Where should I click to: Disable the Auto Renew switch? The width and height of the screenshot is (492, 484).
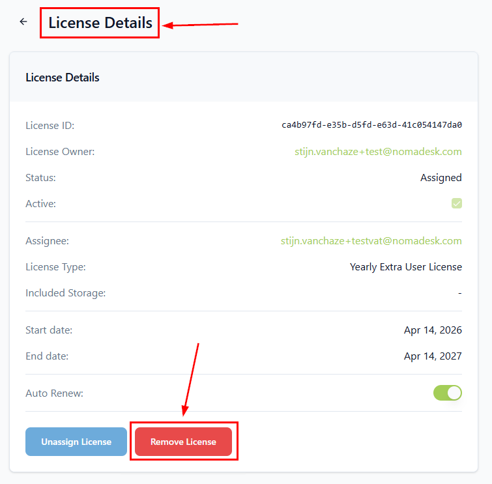tap(448, 393)
